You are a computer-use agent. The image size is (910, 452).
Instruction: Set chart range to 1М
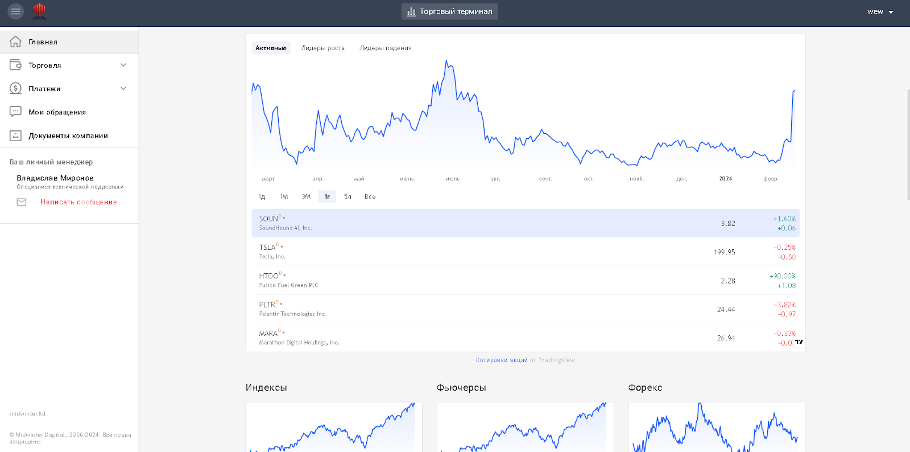(284, 196)
